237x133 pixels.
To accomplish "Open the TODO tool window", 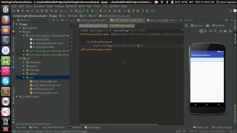I will pos(34,127).
